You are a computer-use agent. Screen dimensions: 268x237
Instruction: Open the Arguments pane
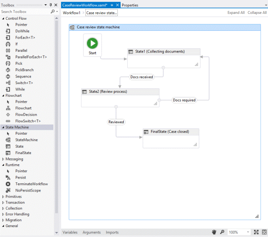tap(92, 232)
